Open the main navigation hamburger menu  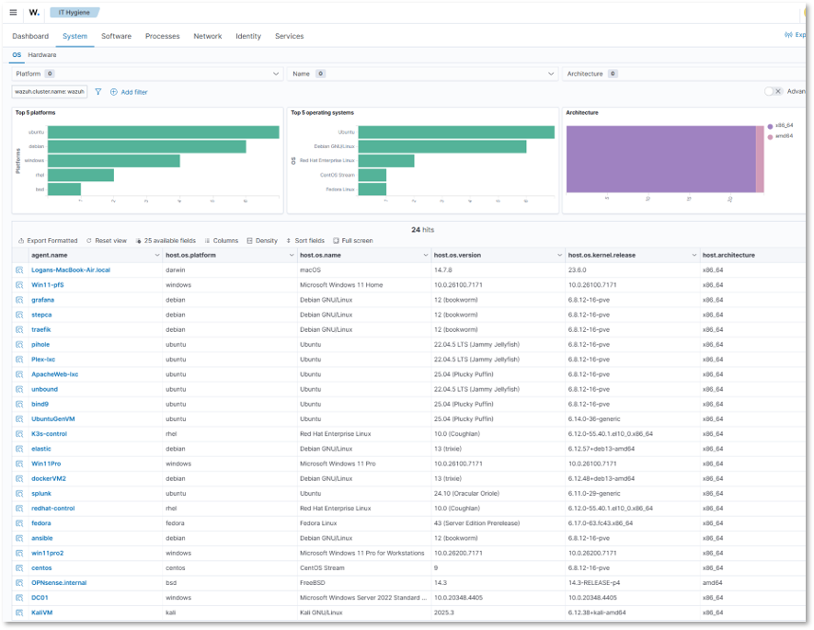(x=13, y=12)
